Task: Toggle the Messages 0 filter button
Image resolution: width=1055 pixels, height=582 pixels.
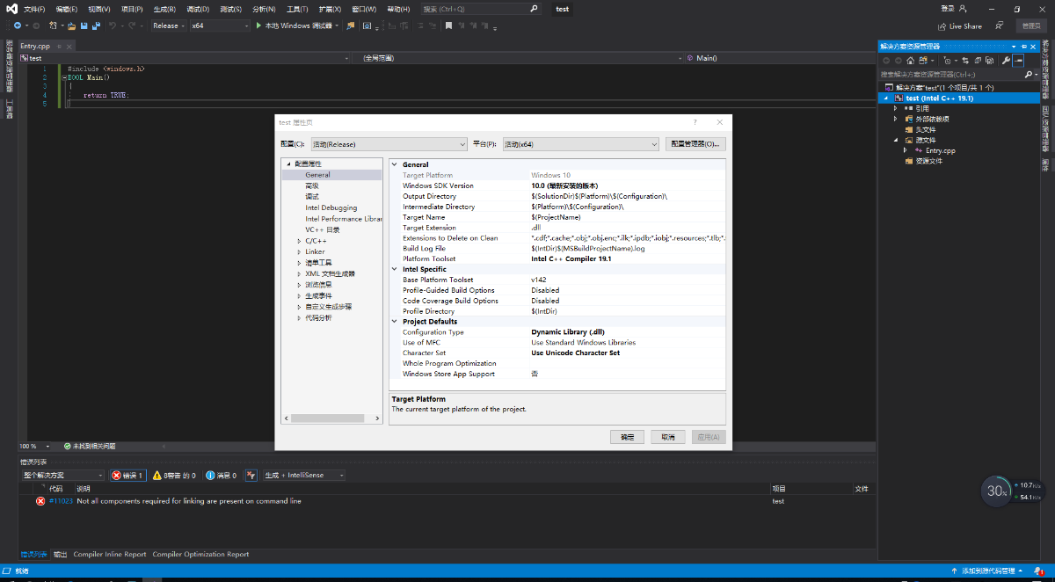Action: [222, 476]
